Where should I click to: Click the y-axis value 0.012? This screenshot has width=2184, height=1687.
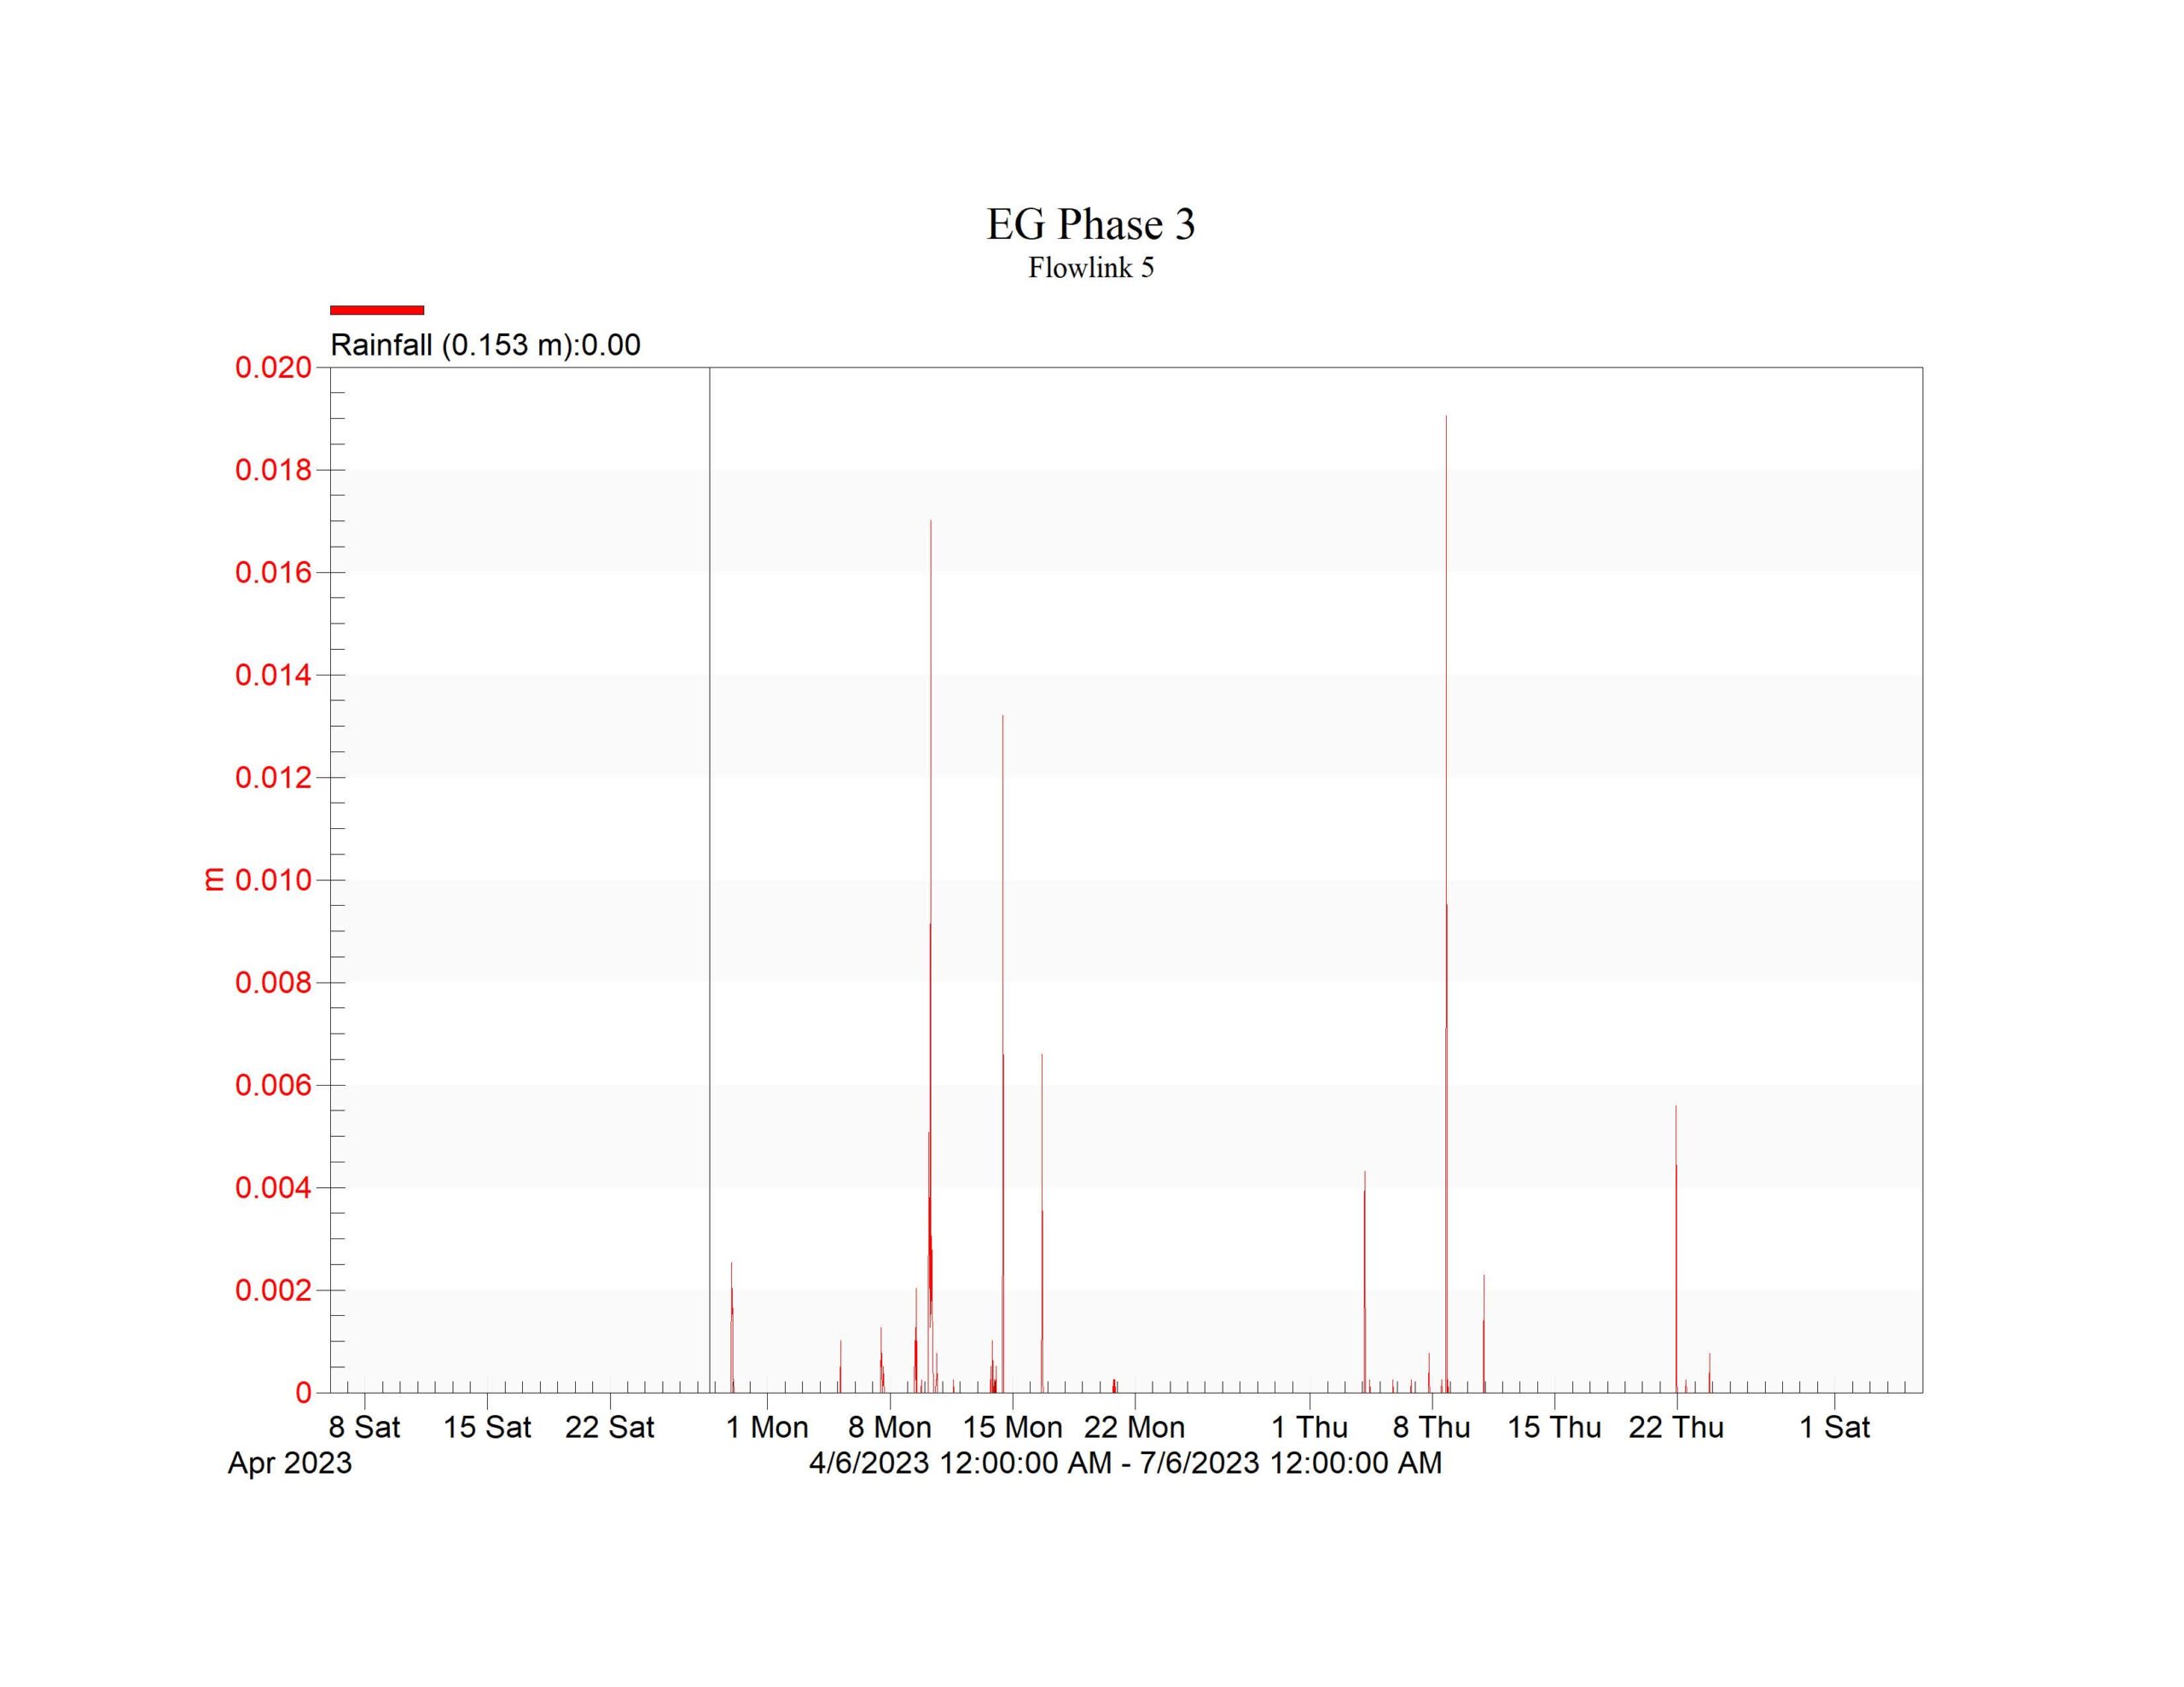tap(273, 778)
